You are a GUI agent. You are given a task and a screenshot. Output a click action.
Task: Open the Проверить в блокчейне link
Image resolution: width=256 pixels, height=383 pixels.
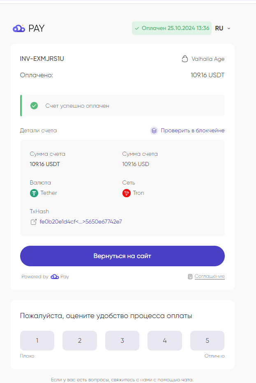[192, 131]
